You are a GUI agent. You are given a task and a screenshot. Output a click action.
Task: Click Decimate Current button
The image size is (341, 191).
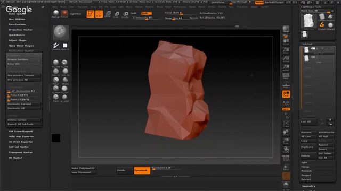click(24, 104)
